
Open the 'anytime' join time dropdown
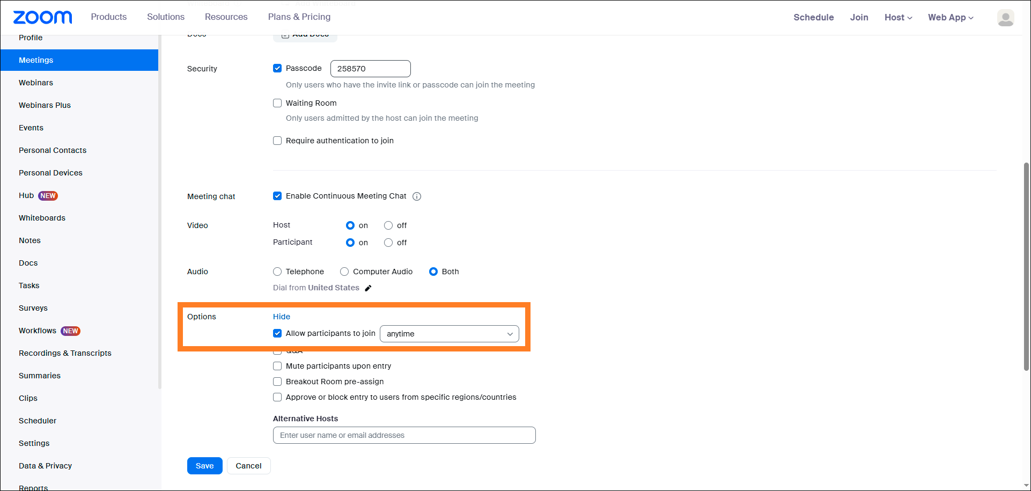[x=449, y=334]
